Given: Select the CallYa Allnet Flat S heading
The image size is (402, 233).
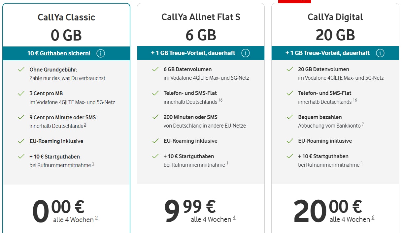Looking at the screenshot, I should tap(201, 16).
